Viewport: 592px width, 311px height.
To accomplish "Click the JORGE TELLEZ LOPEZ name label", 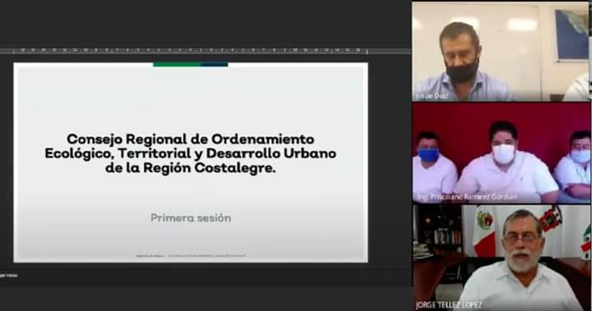I will pos(449,305).
